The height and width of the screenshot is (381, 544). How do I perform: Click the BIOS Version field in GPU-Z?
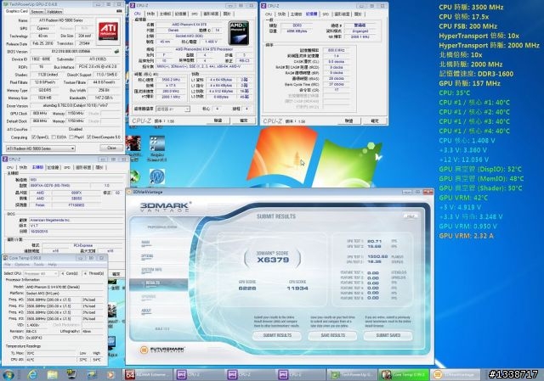click(71, 51)
